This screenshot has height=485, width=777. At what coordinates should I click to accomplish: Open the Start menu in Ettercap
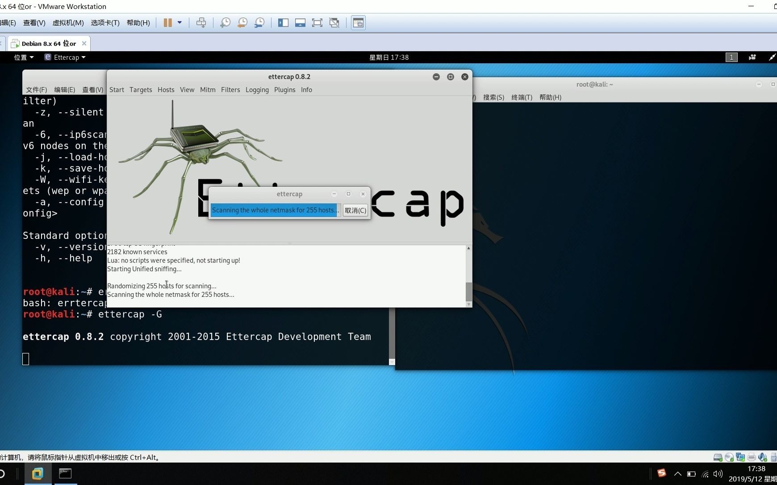click(117, 90)
